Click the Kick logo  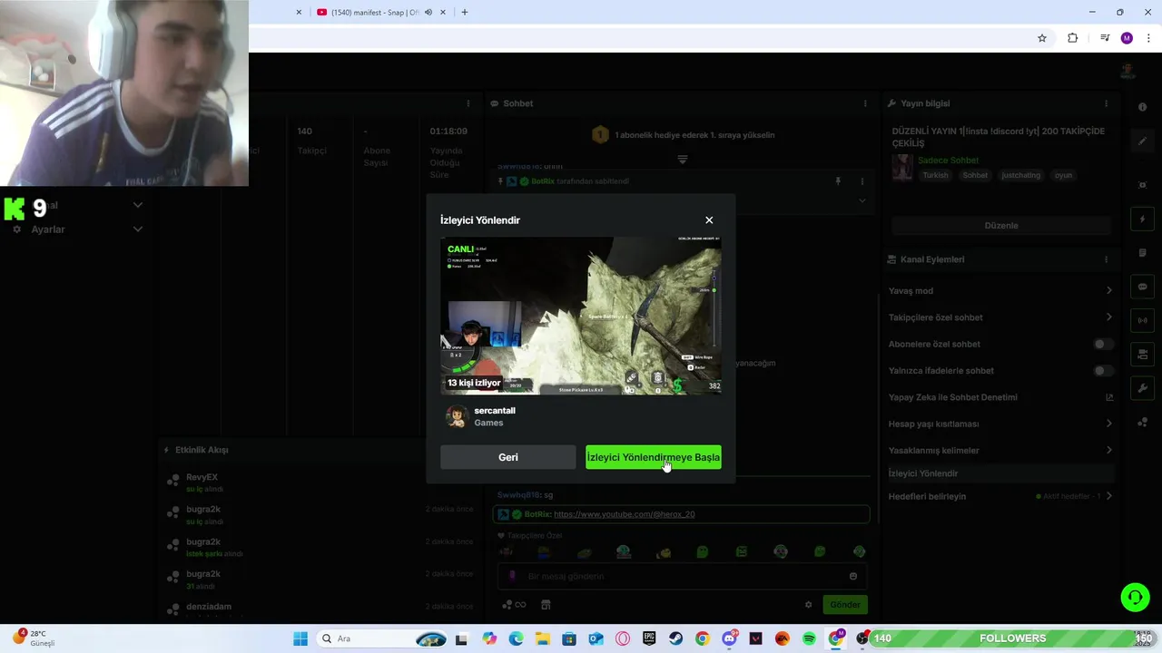pos(14,209)
